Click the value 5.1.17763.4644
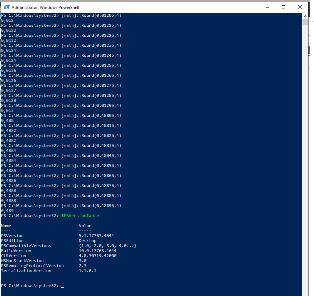 click(96, 236)
